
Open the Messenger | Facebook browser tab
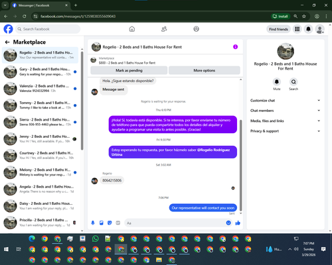[x=40, y=5]
